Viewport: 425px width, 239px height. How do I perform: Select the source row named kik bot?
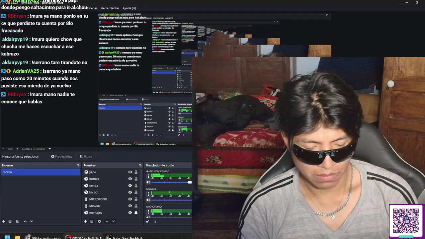(111, 192)
